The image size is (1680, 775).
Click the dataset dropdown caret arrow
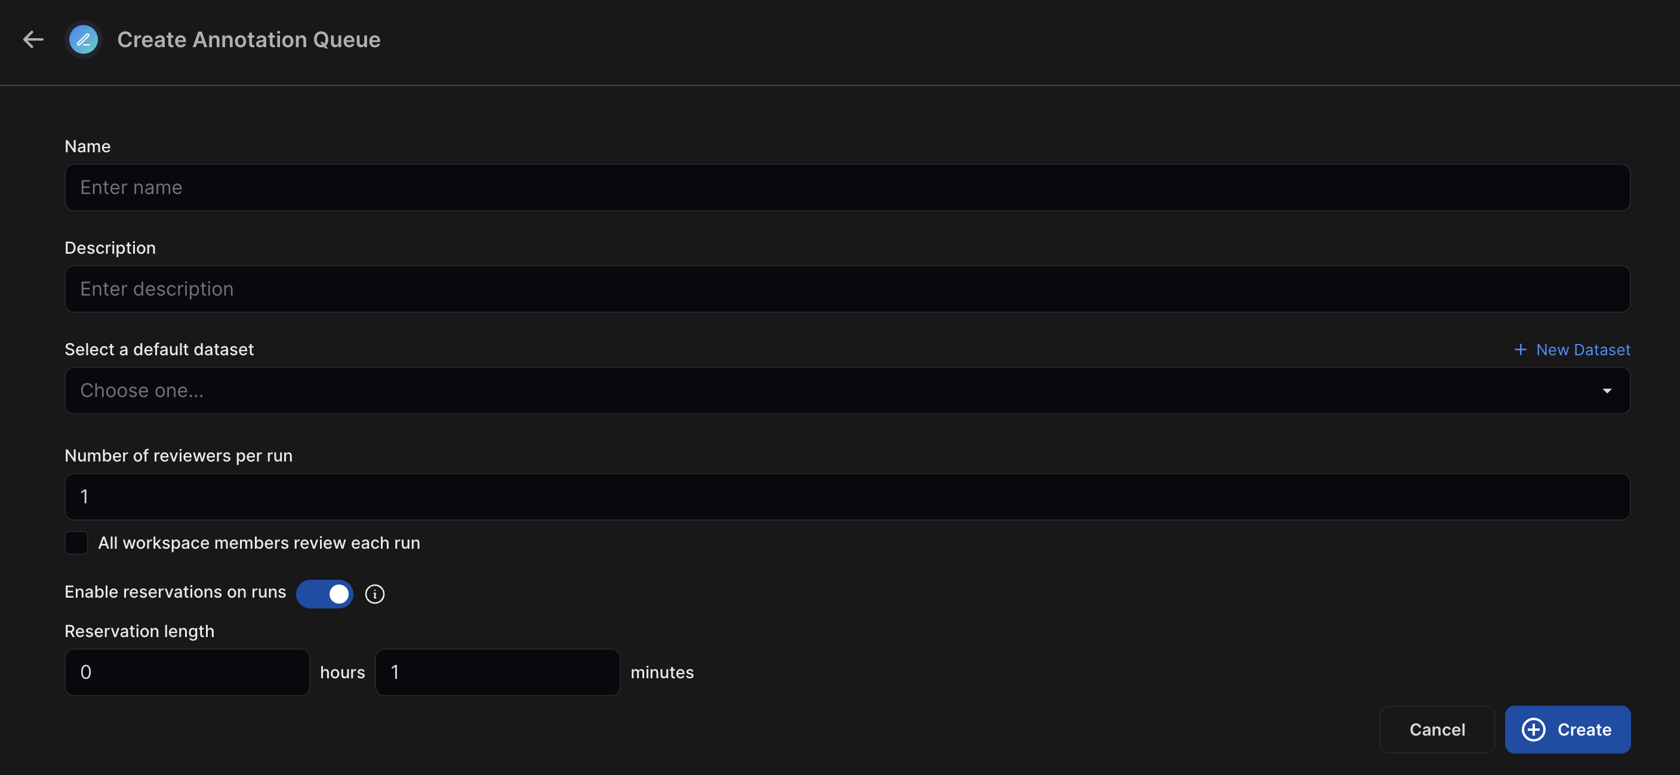1607,390
